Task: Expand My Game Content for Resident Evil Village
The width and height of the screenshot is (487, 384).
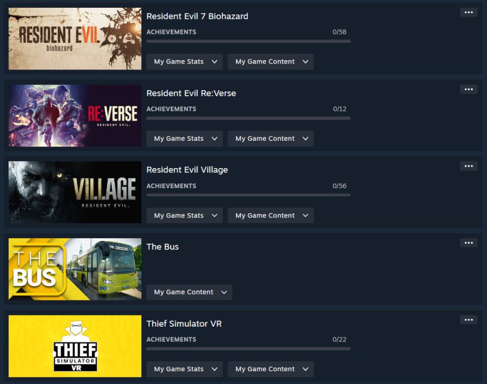Action: 271,215
